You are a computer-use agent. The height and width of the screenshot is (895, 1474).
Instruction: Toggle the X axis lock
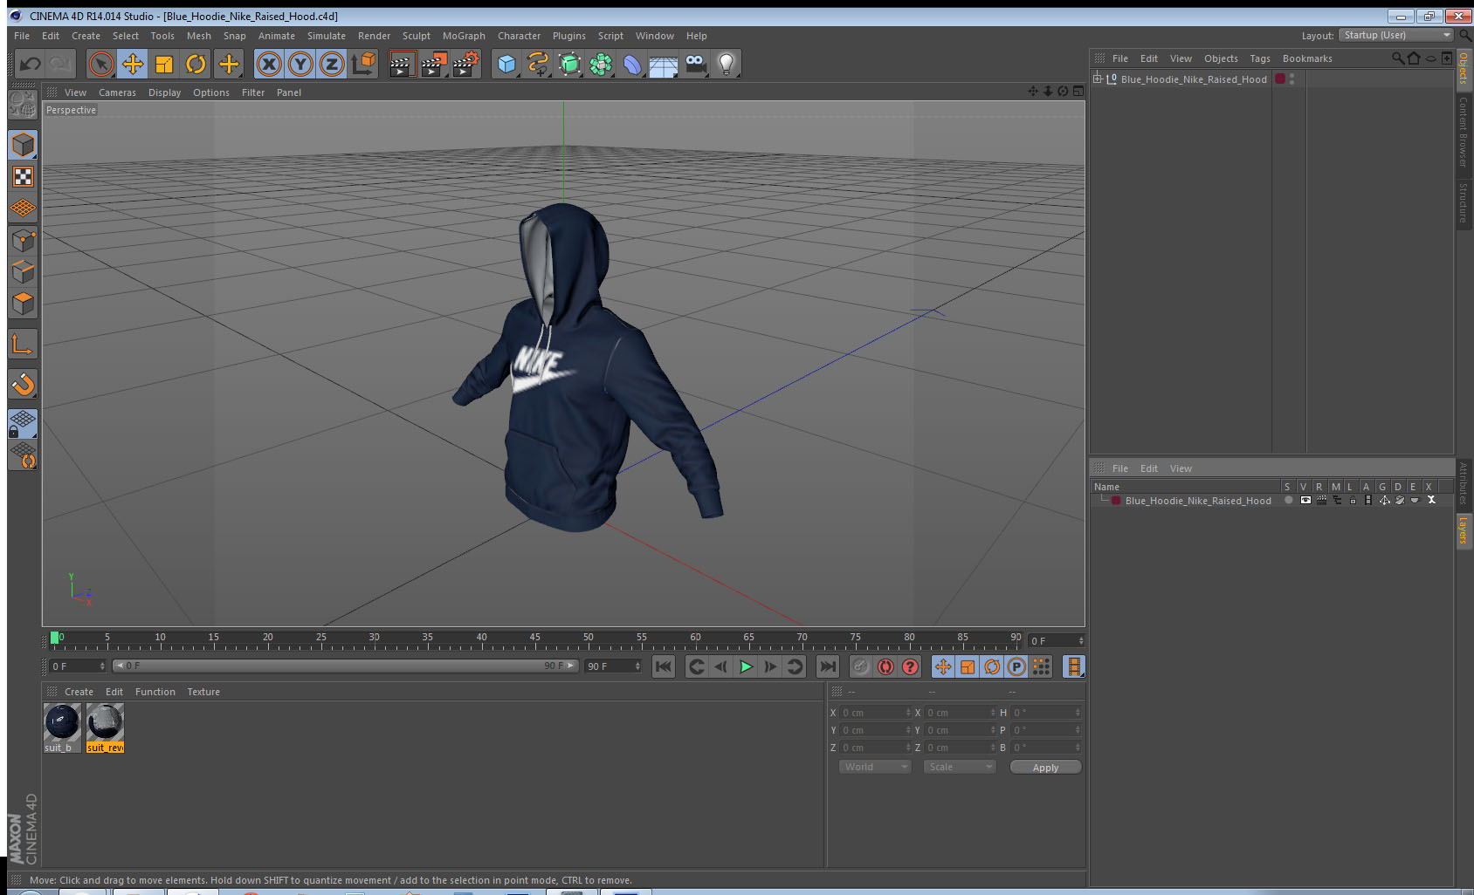pyautogui.click(x=269, y=64)
